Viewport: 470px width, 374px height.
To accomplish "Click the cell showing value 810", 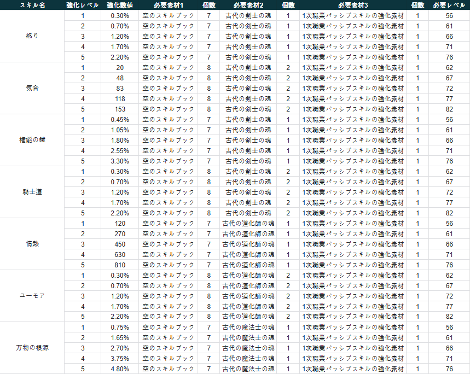I will click(x=119, y=265).
